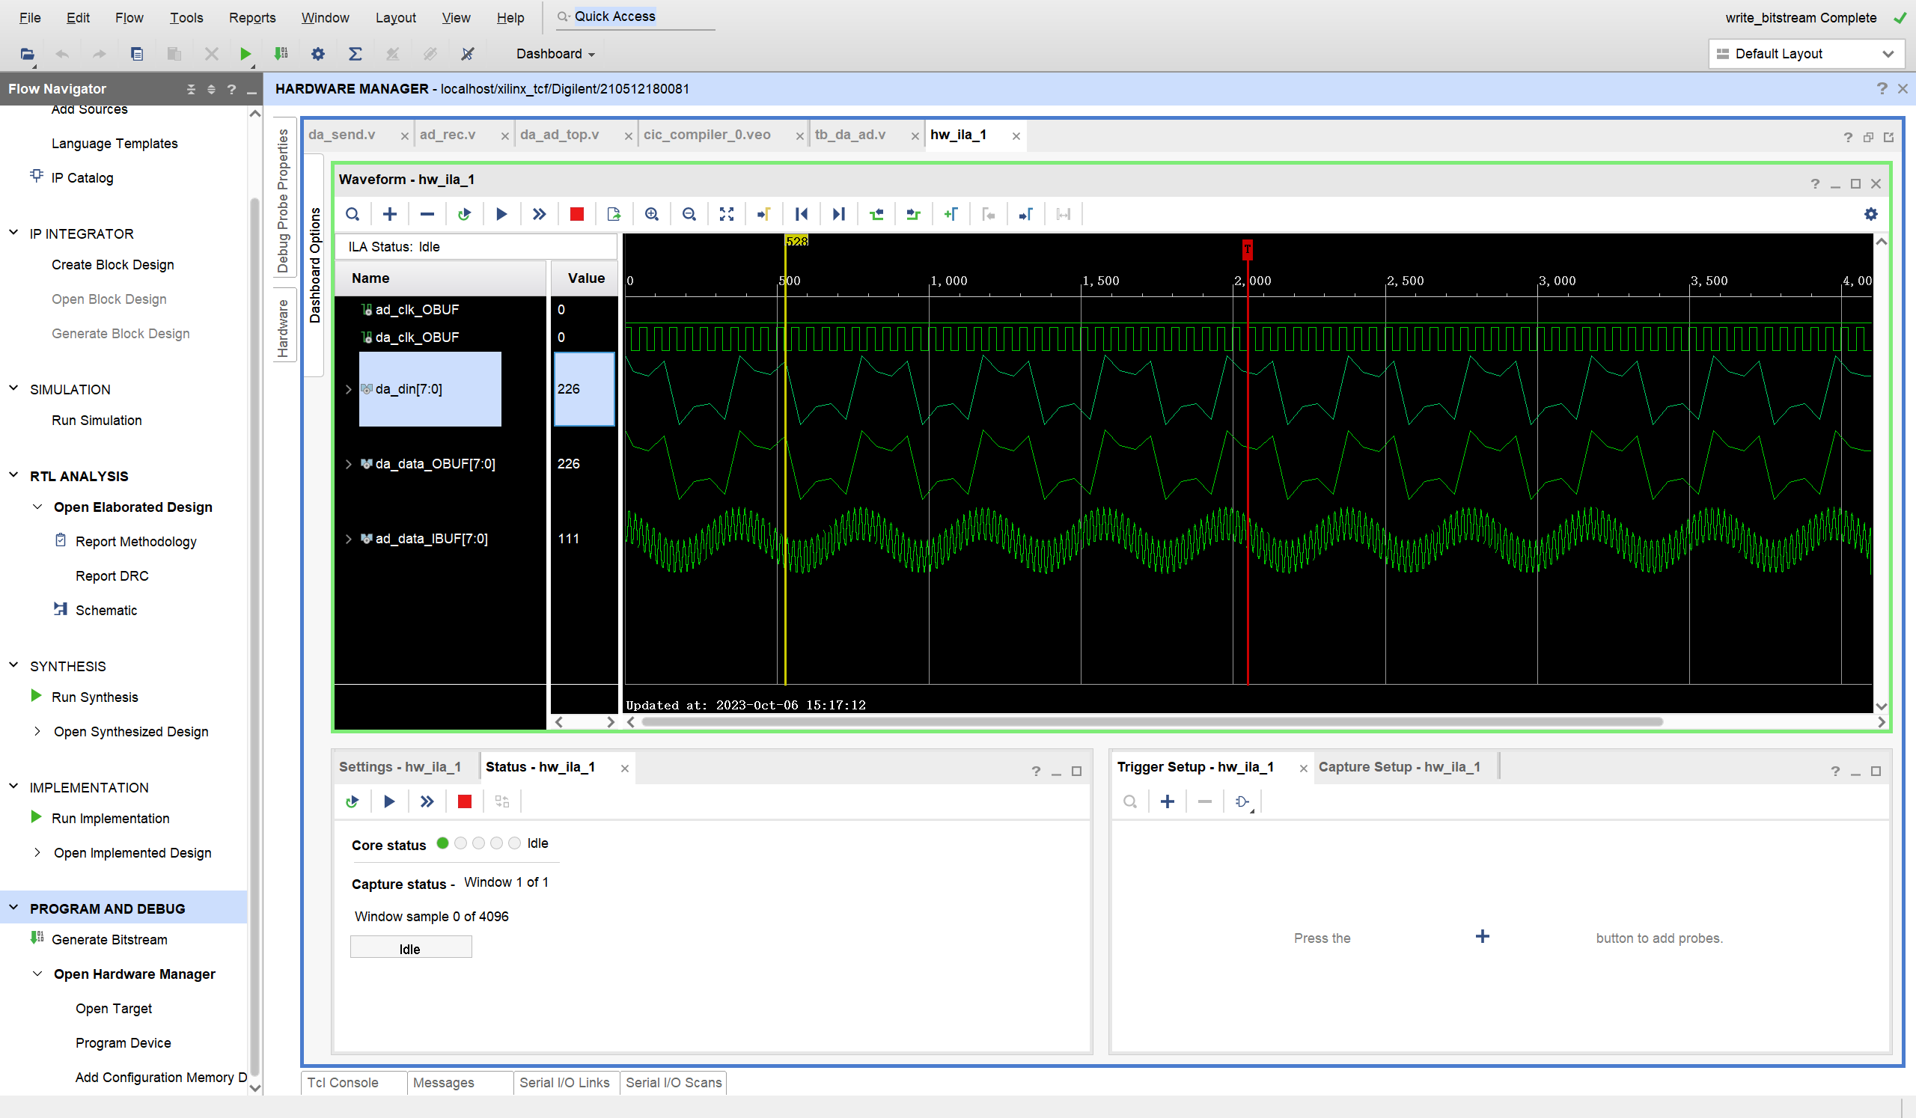Open the Tcl Console tab

coord(343,1082)
